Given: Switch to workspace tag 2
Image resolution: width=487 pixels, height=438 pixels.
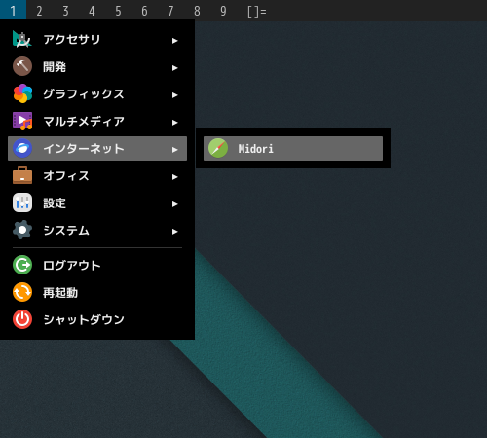Looking at the screenshot, I should tap(39, 11).
